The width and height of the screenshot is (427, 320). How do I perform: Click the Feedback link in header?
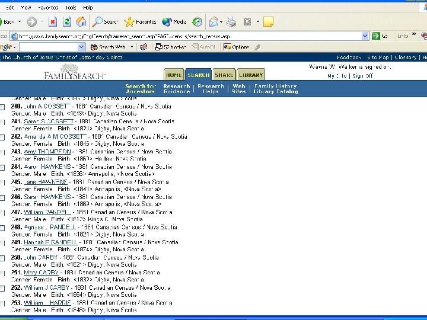pyautogui.click(x=349, y=57)
